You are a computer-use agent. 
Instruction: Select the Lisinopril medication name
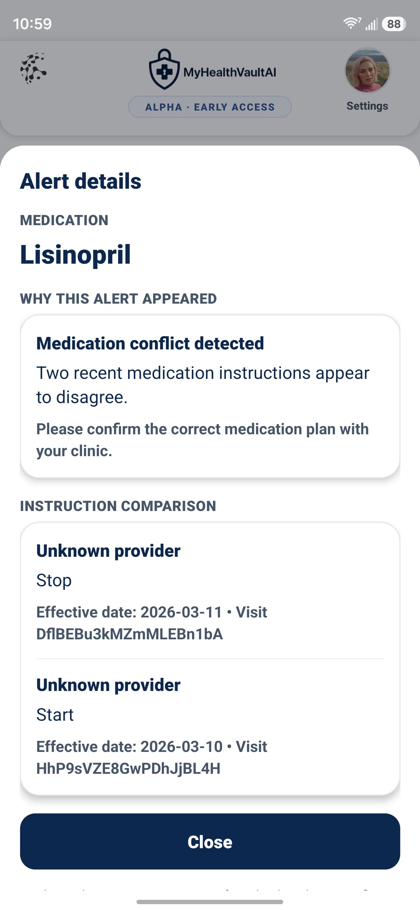(75, 255)
